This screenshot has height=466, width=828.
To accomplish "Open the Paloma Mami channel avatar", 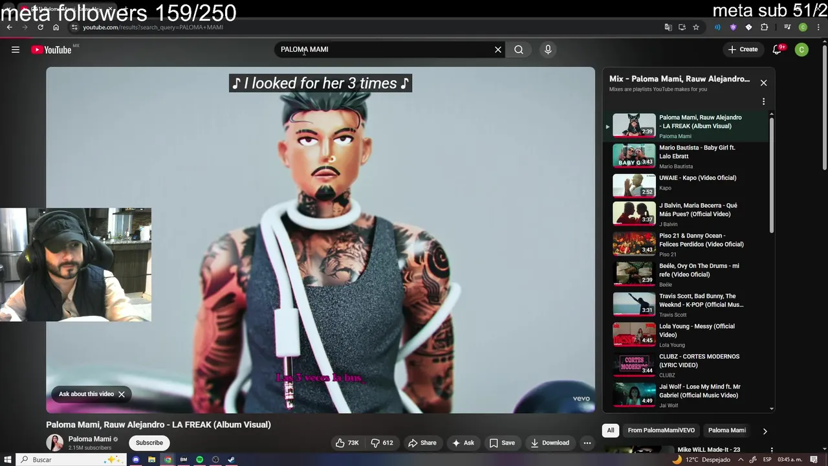I will (55, 443).
